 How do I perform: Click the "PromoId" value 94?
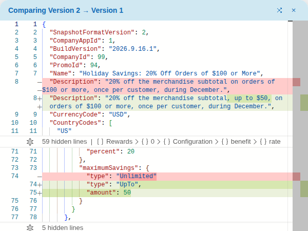tap(94, 65)
